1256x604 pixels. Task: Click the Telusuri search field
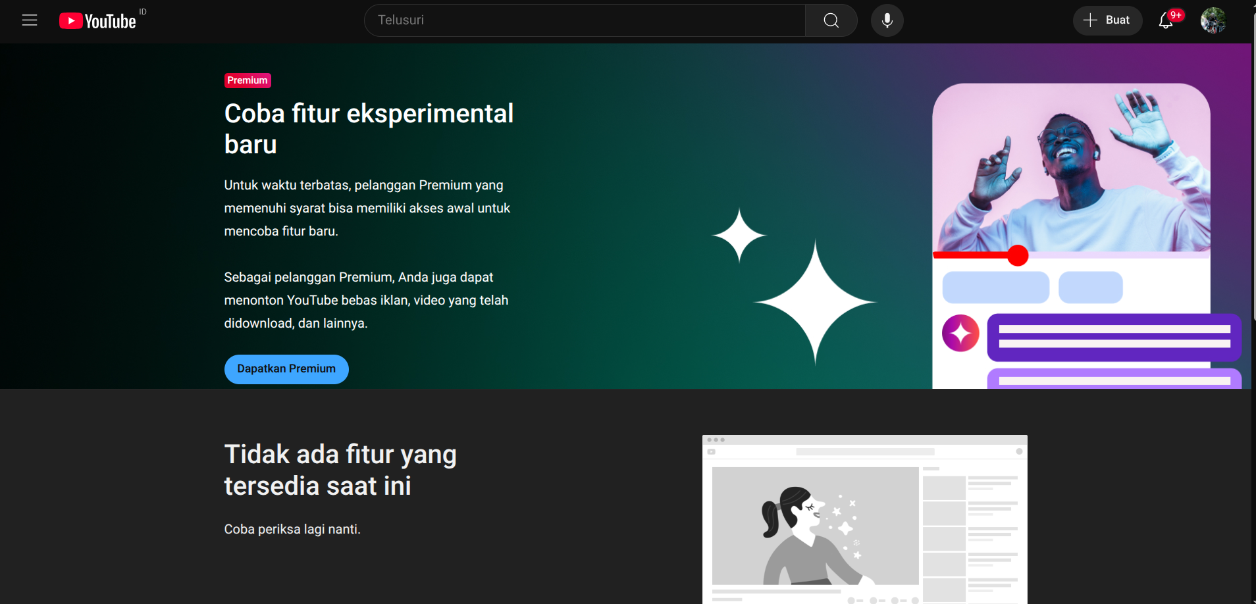pyautogui.click(x=585, y=20)
